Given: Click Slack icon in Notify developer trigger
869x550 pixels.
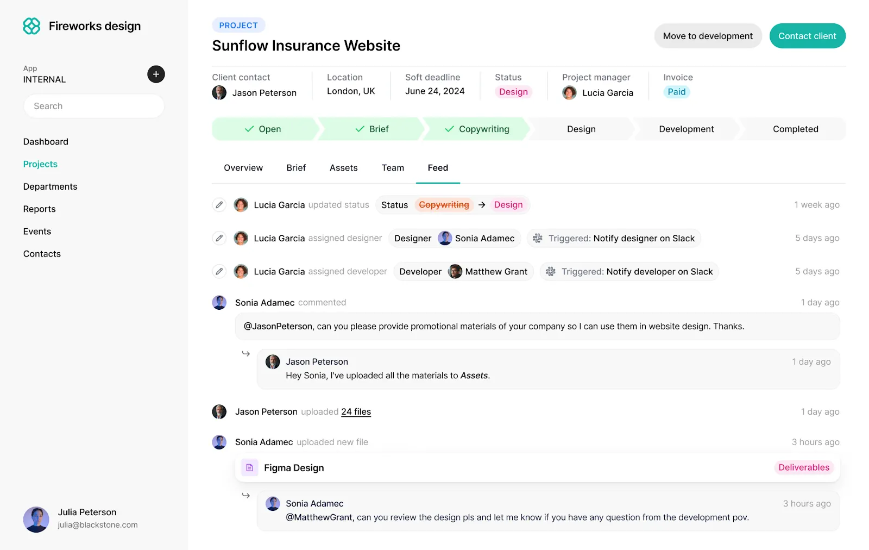Looking at the screenshot, I should 551,271.
